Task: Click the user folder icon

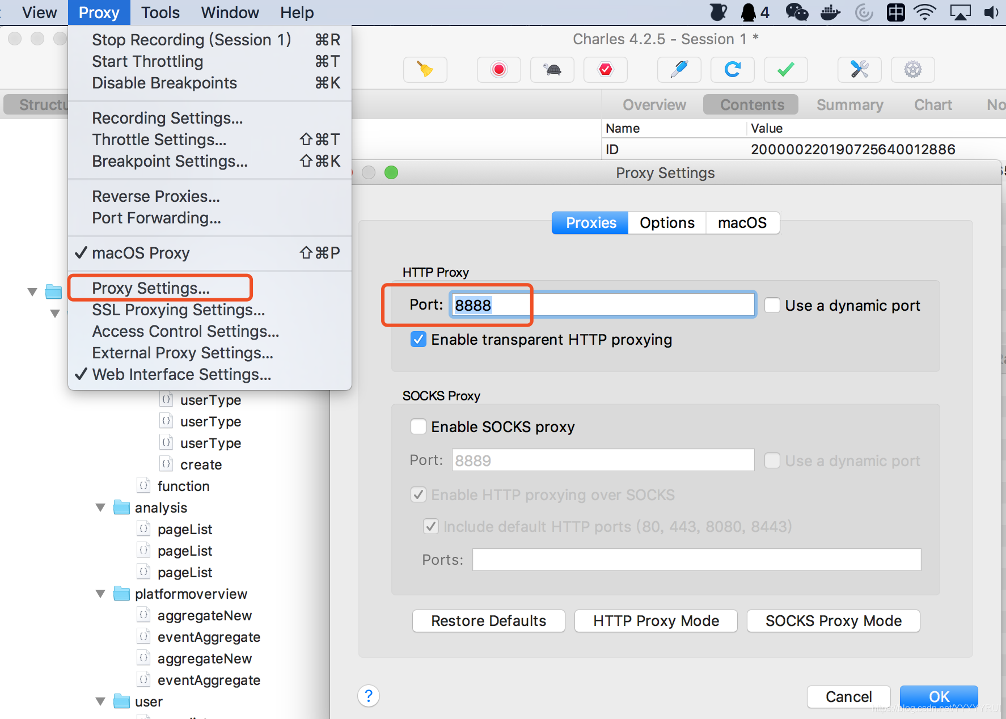Action: point(121,701)
